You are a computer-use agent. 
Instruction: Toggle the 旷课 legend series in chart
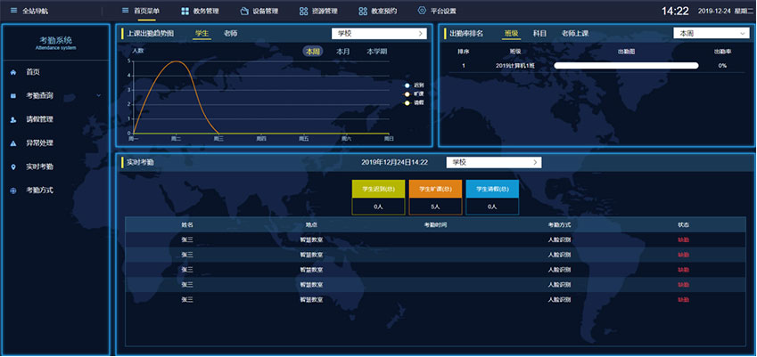tap(407, 93)
